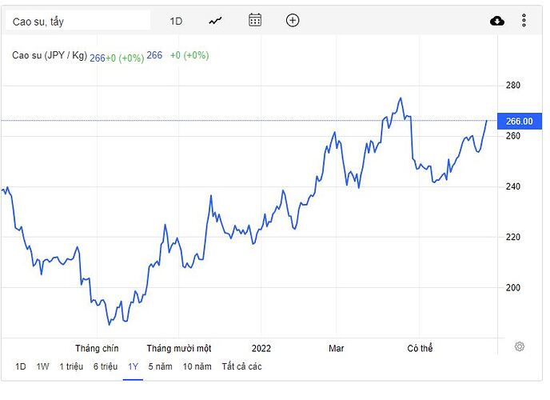Screen dimensions: 550x400
Task: Select Tất cả các range
Action: [241, 366]
